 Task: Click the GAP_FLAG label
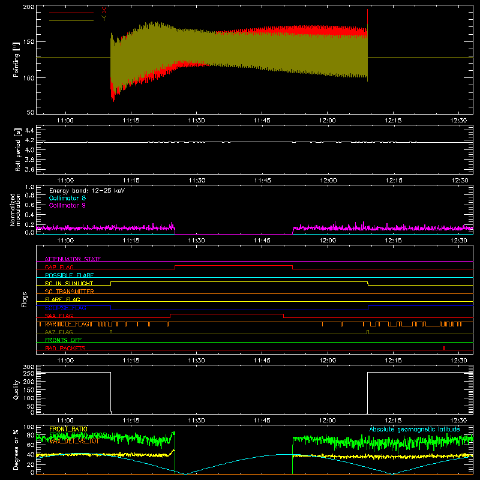(x=59, y=267)
